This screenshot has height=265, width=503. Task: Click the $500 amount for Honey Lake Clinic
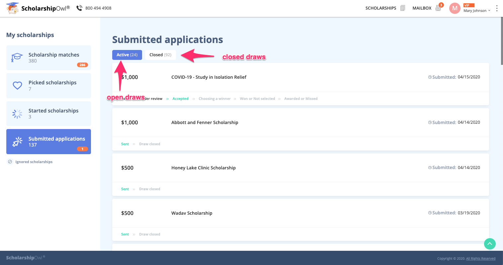tap(127, 168)
